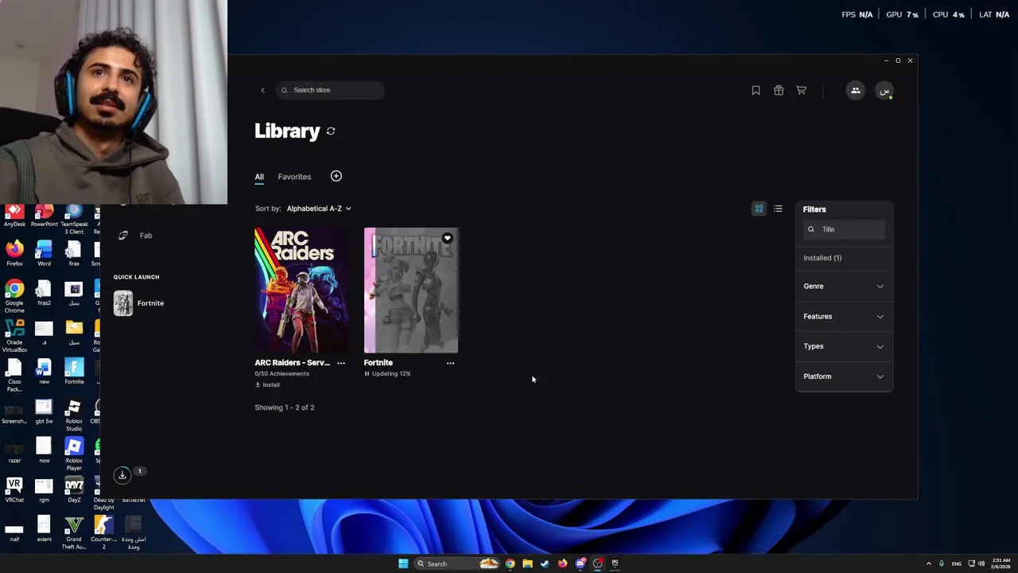
Task: Toggle the Installed (1) filter
Action: coord(822,258)
